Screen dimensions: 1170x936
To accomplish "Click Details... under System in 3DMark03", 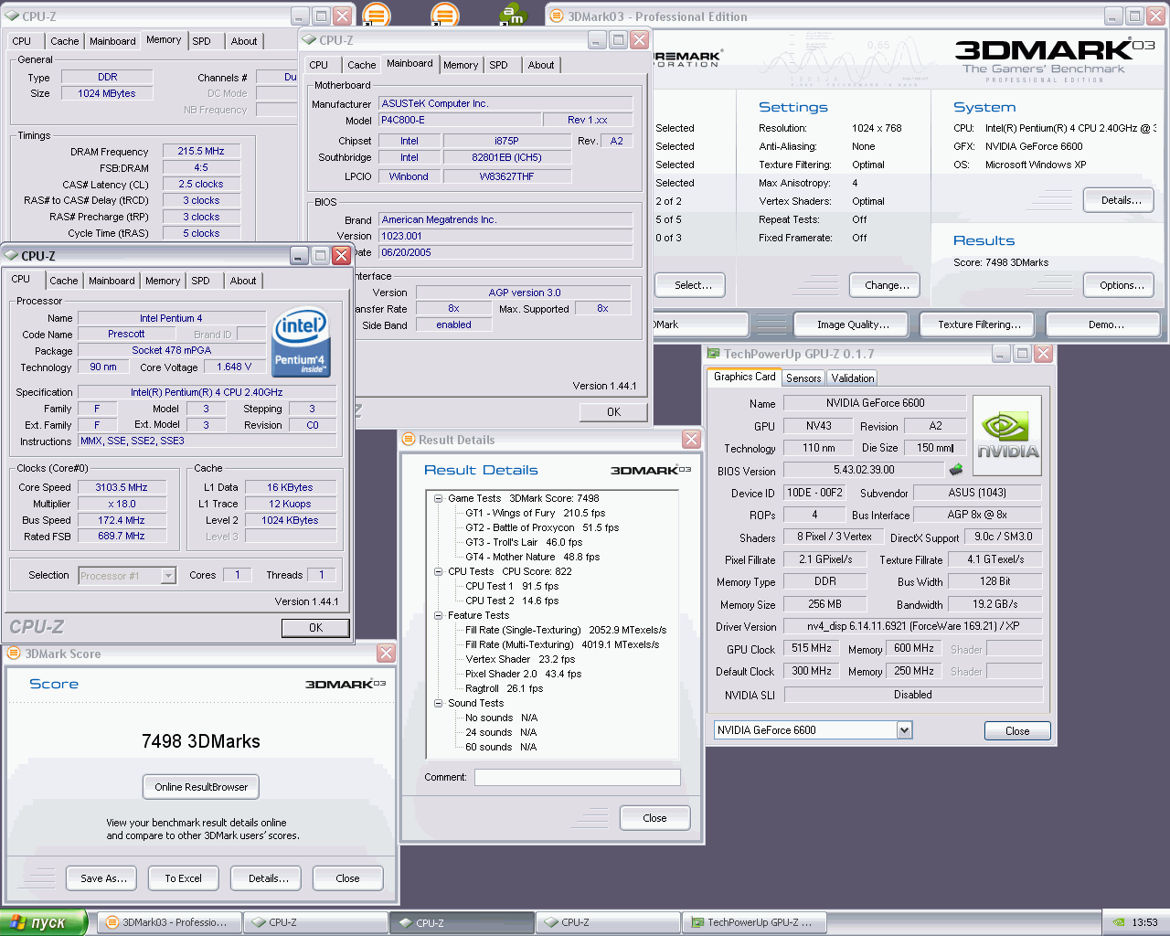I will (1121, 200).
